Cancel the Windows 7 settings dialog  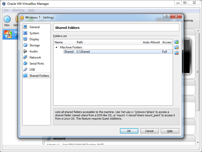149,131
